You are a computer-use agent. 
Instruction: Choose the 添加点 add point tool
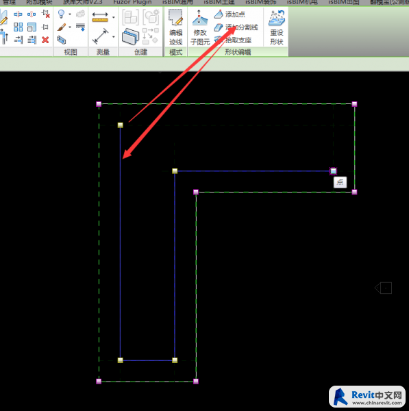point(230,14)
